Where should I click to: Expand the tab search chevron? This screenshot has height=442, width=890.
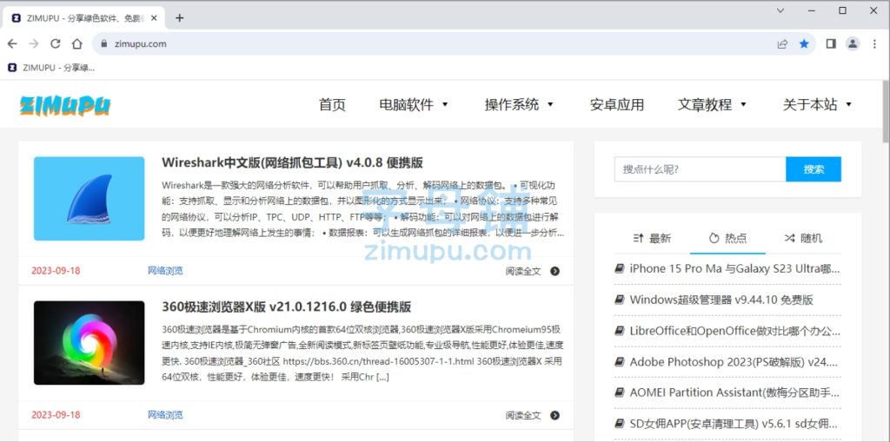click(x=780, y=10)
